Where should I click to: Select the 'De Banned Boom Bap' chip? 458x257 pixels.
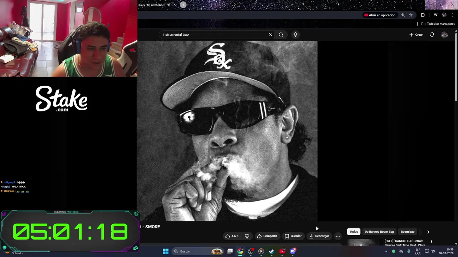379,232
